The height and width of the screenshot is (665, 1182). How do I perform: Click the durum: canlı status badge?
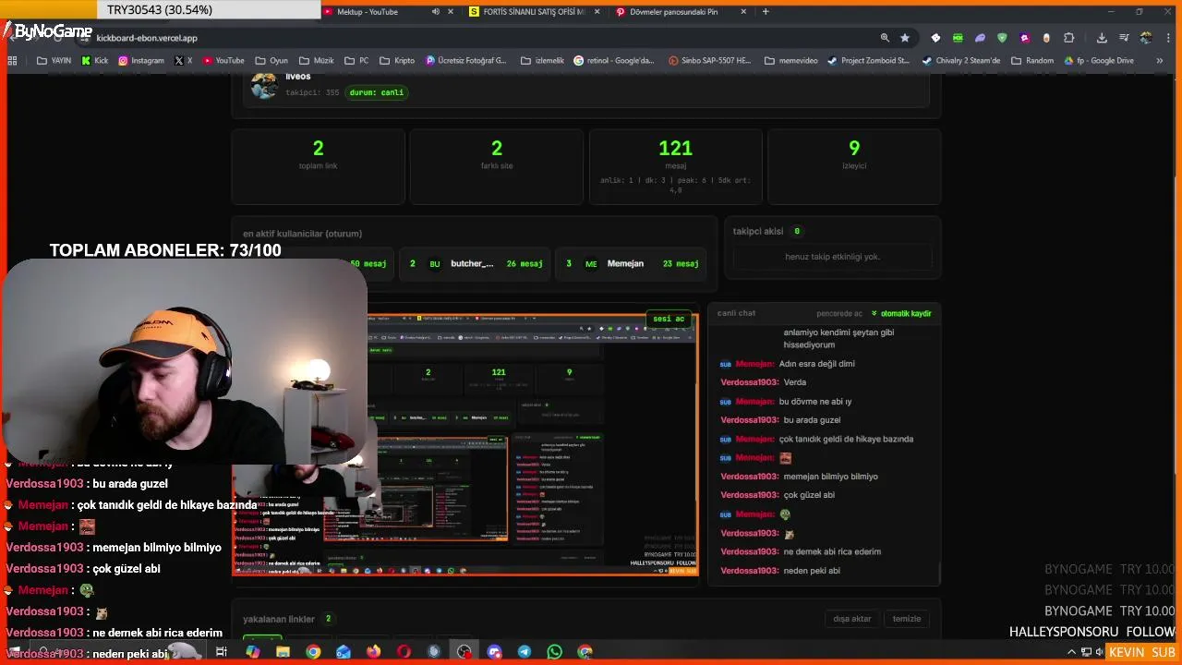tap(376, 92)
